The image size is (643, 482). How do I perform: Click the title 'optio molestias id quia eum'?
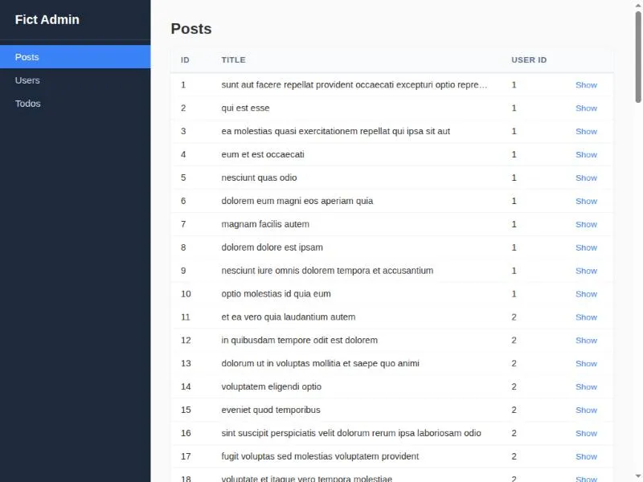276,294
